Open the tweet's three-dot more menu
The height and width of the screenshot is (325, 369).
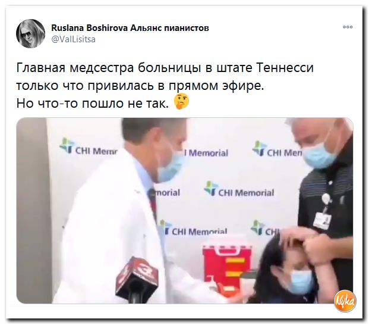click(348, 27)
